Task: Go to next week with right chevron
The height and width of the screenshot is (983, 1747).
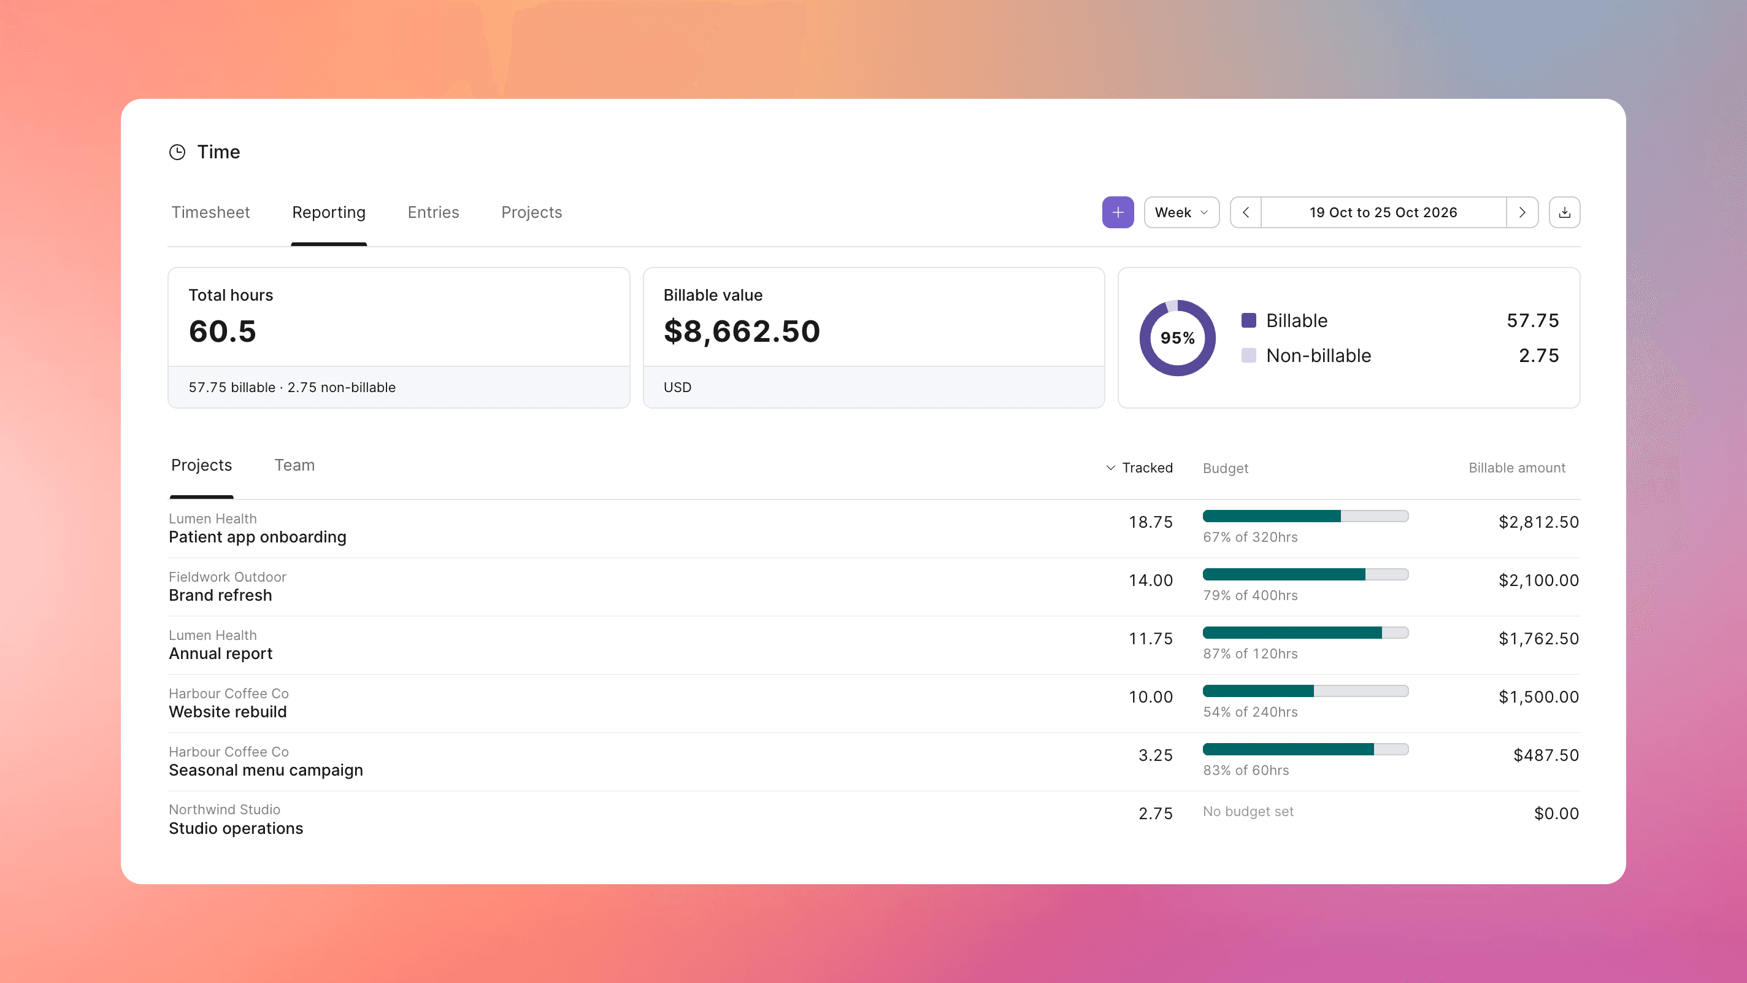Action: pyautogui.click(x=1522, y=212)
